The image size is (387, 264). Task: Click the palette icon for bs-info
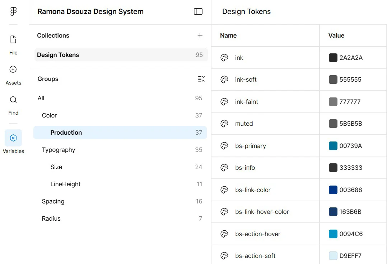224,168
